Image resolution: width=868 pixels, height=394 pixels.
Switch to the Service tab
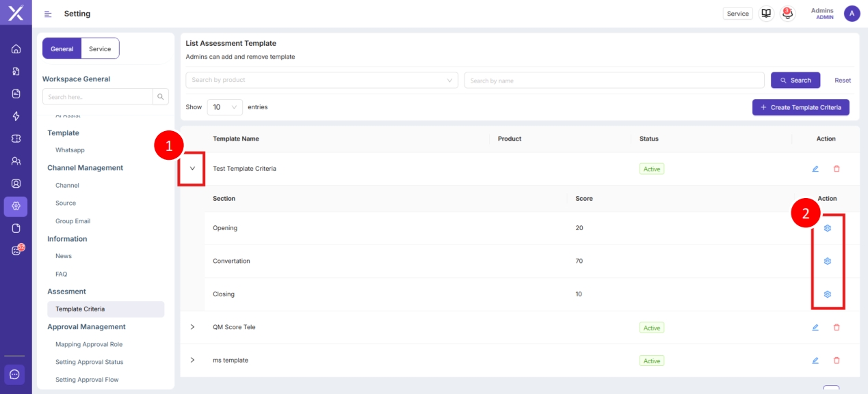100,48
